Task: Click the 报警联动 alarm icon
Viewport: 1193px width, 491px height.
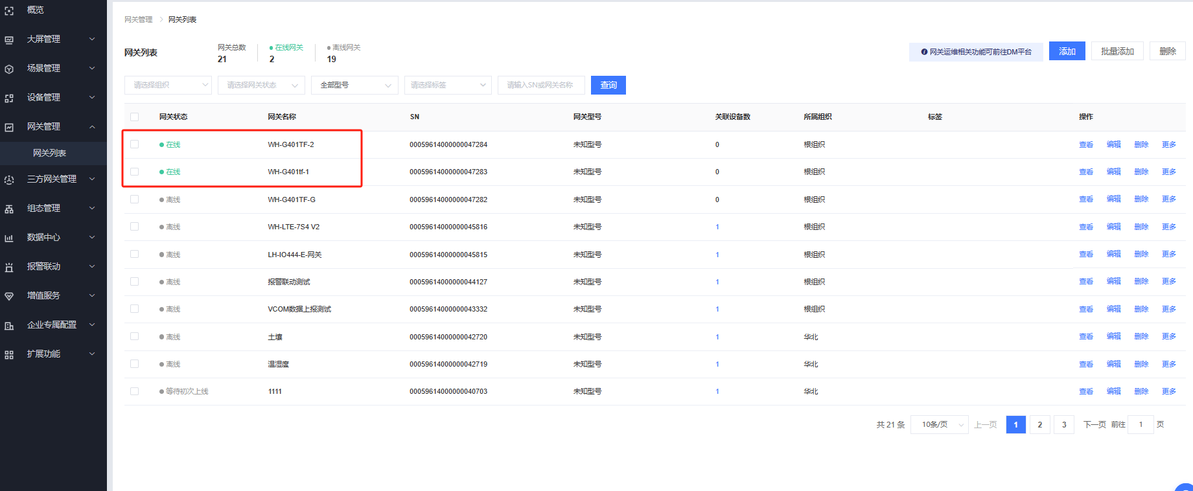Action: click(9, 267)
